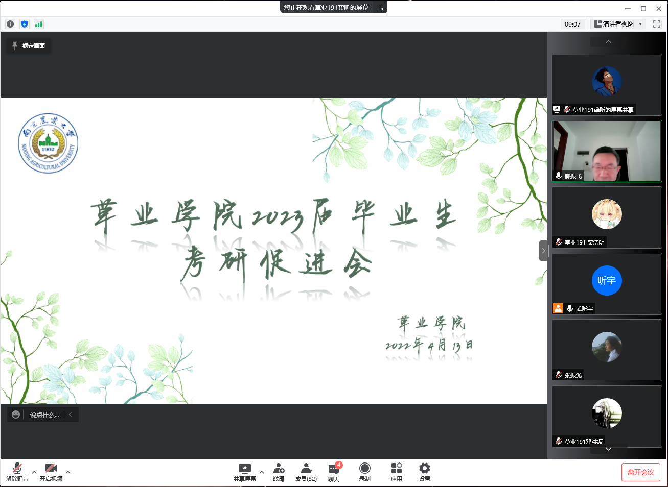Click the blue security shield icon
Image resolution: width=668 pixels, height=487 pixels.
25,24
